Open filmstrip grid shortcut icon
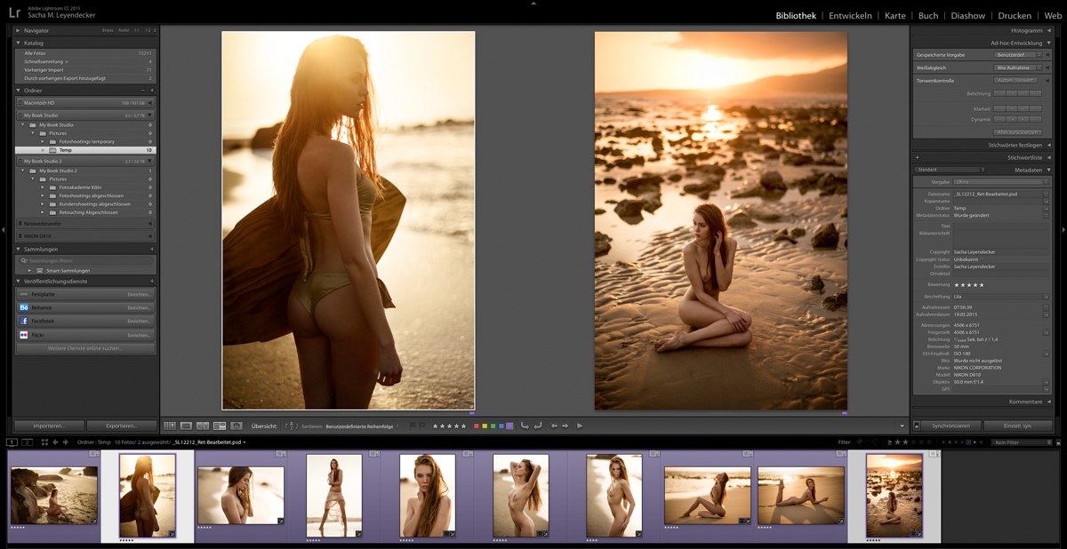 [44, 442]
